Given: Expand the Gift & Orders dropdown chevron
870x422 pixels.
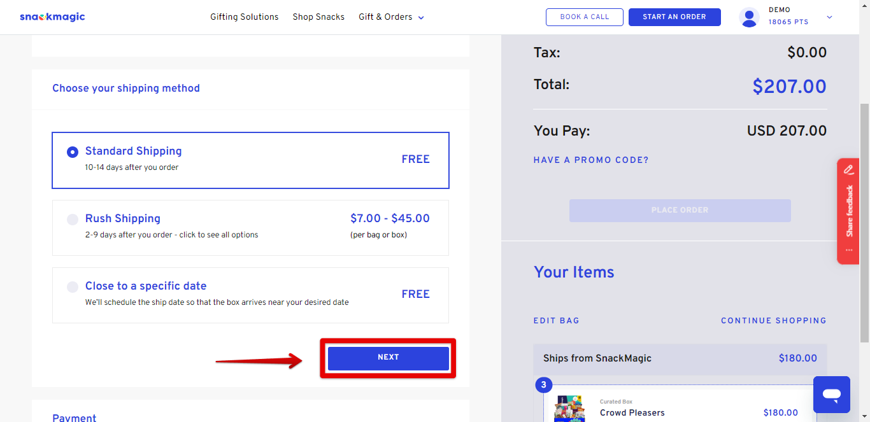Looking at the screenshot, I should click(x=421, y=18).
